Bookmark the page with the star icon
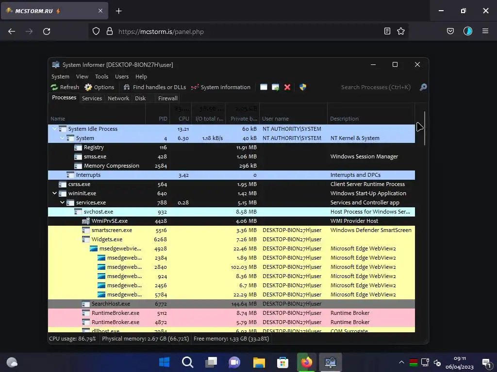This screenshot has width=497, height=372. (401, 31)
